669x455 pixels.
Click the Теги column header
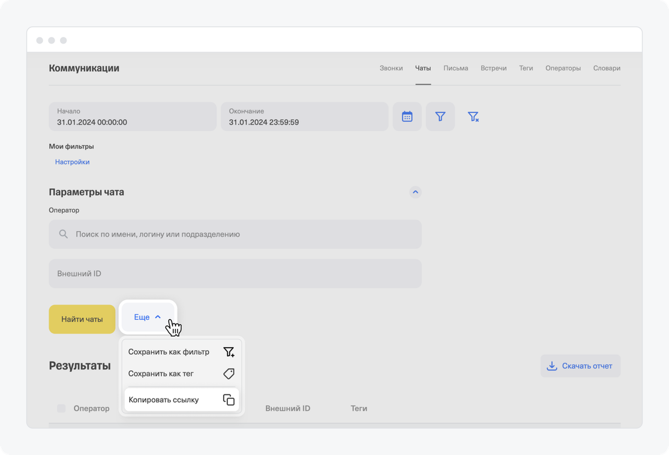click(359, 408)
